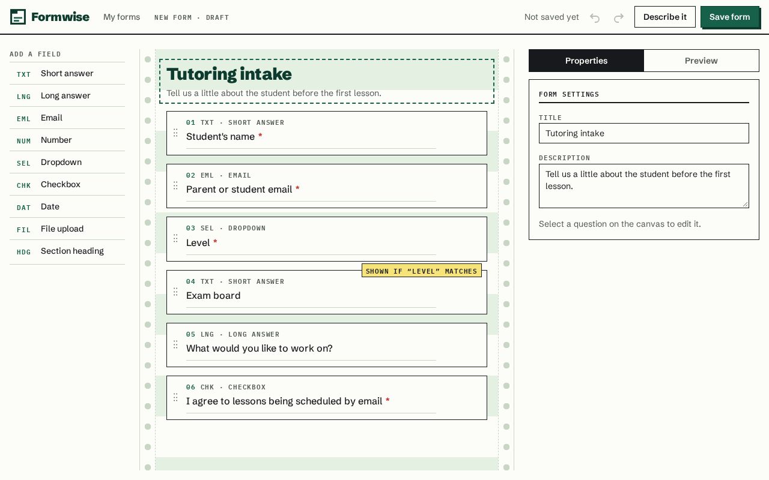Add a Date field

(x=67, y=206)
